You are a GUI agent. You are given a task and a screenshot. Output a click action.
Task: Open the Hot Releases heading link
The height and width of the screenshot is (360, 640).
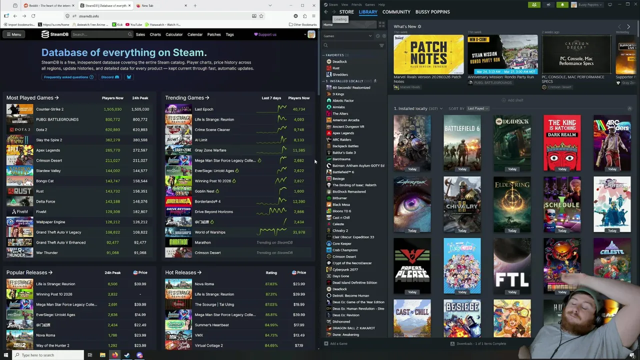click(183, 272)
